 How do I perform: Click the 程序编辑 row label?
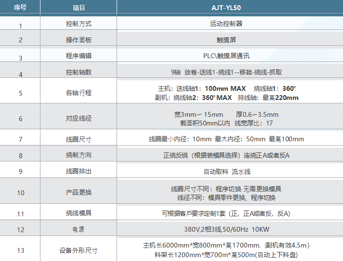(79, 56)
